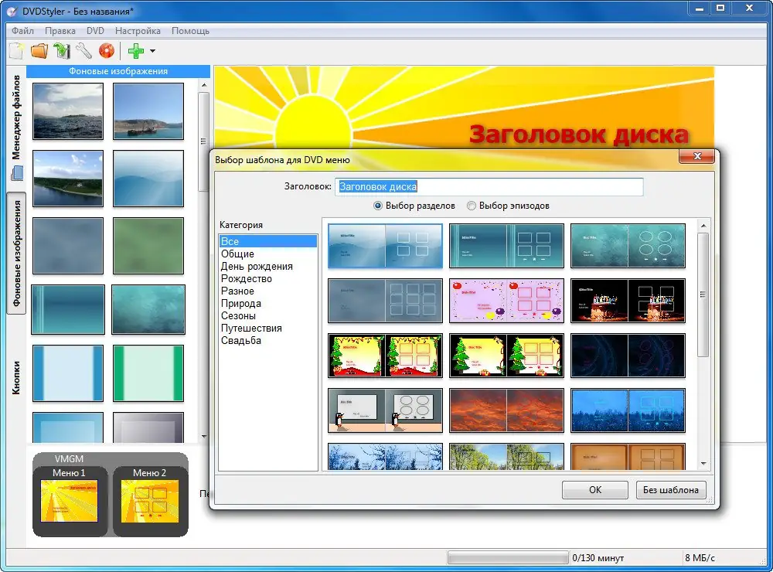This screenshot has height=572, width=773.
Task: Open the DVD menu
Action: (x=95, y=31)
